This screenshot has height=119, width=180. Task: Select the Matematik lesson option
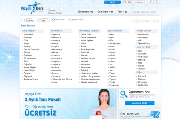click(x=28, y=35)
